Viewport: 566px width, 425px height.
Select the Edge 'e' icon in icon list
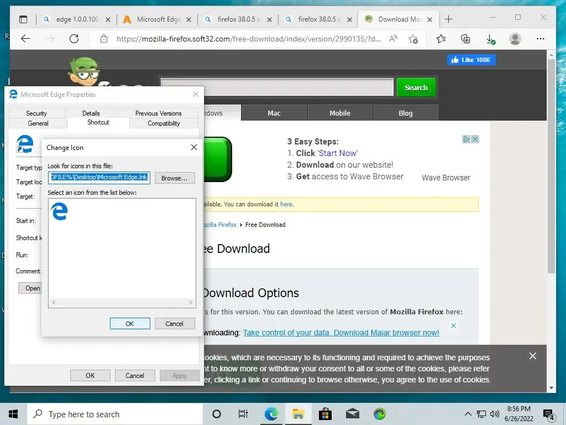coord(59,211)
